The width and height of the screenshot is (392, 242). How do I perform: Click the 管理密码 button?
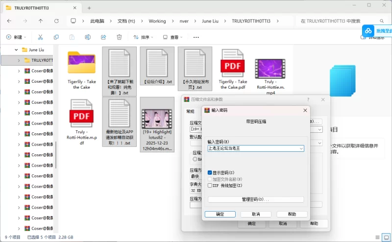click(x=256, y=199)
